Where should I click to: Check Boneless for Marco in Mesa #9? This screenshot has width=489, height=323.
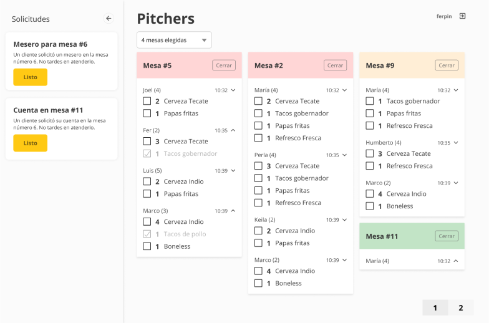370,206
